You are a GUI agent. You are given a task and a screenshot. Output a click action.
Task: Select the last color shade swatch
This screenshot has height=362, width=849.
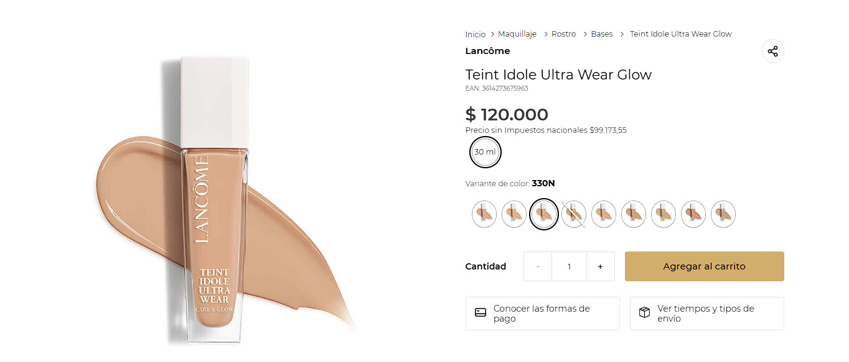[x=723, y=214]
